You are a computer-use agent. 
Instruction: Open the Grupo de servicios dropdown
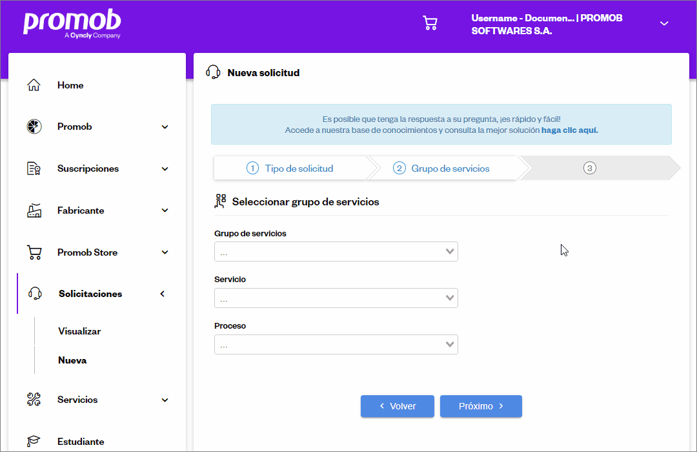pos(336,252)
